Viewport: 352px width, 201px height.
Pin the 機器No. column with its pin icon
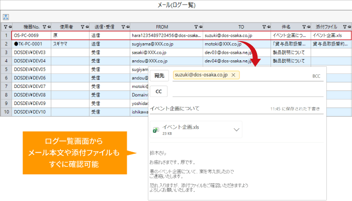49,27
